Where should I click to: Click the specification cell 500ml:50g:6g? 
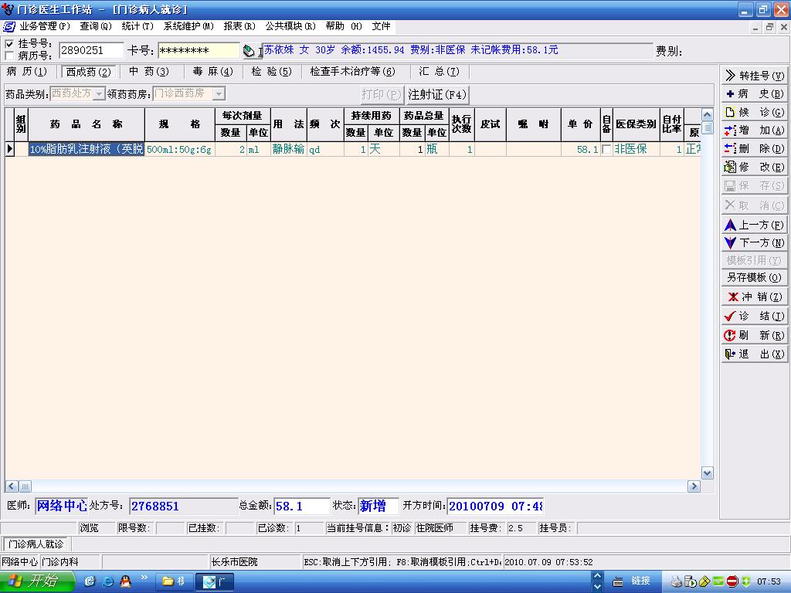click(179, 149)
